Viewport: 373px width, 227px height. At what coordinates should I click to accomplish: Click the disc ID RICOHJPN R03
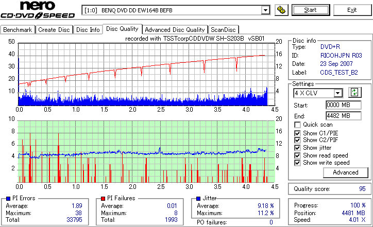tap(341, 56)
